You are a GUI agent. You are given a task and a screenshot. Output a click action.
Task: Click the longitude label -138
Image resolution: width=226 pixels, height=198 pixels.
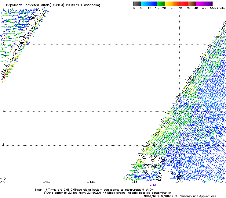(x=180, y=182)
